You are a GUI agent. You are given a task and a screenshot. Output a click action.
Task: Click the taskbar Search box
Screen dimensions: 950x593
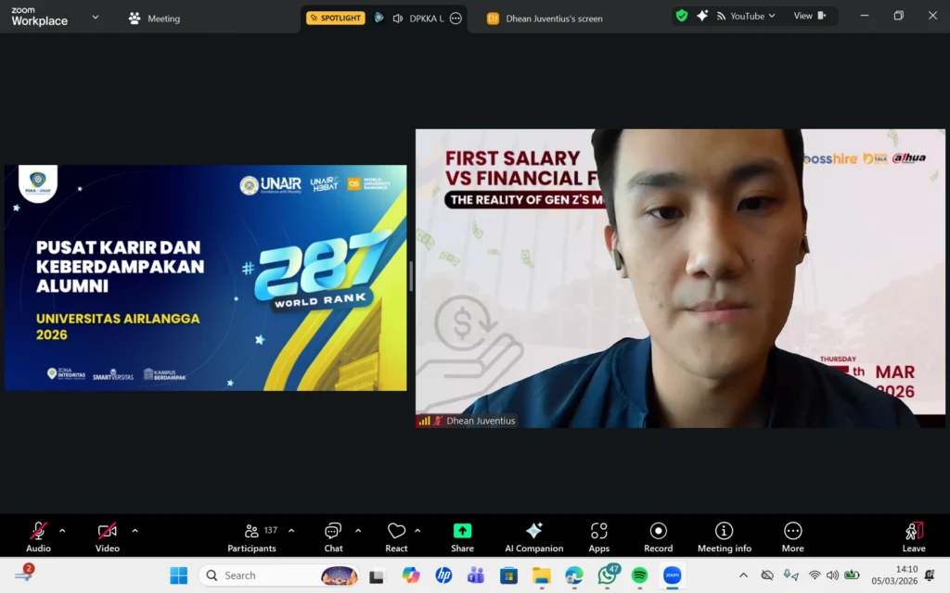tap(278, 575)
